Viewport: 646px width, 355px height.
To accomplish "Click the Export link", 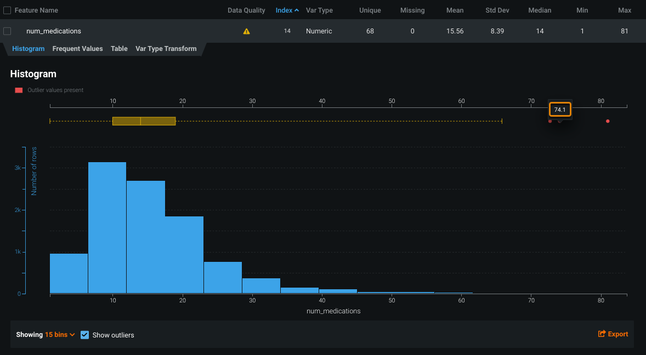I will 617,334.
